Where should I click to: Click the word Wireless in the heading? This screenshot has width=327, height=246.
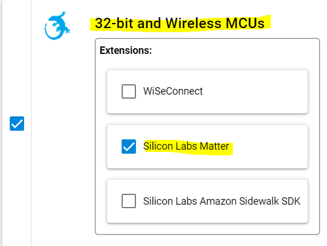pyautogui.click(x=193, y=23)
